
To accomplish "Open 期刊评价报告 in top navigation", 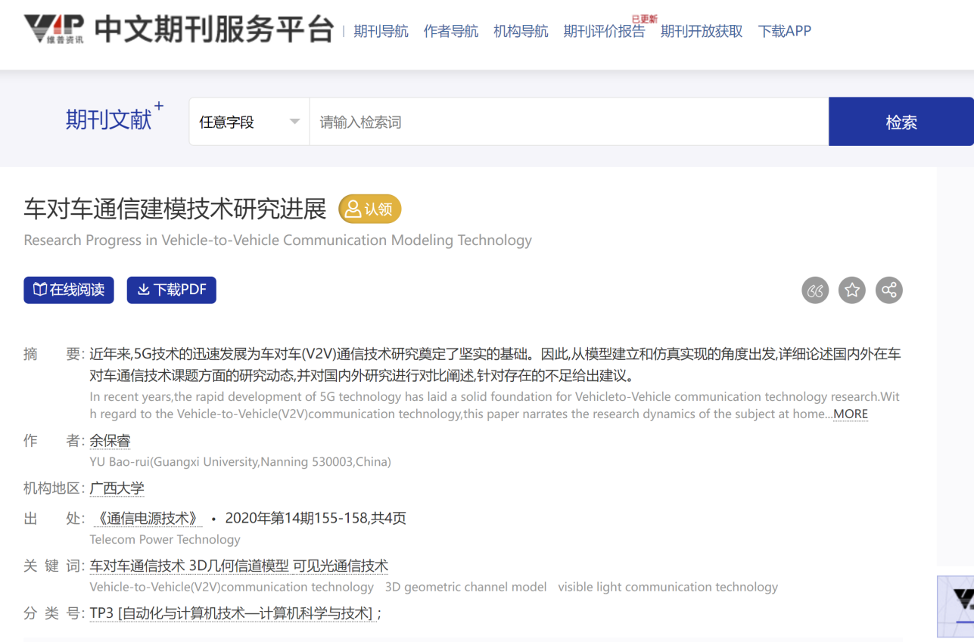I will (x=604, y=31).
